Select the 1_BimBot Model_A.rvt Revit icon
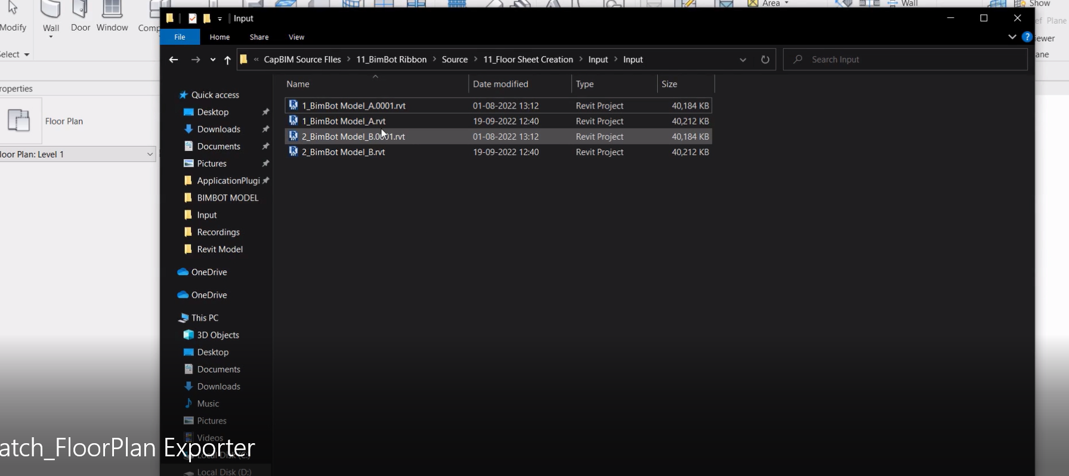 click(x=293, y=120)
